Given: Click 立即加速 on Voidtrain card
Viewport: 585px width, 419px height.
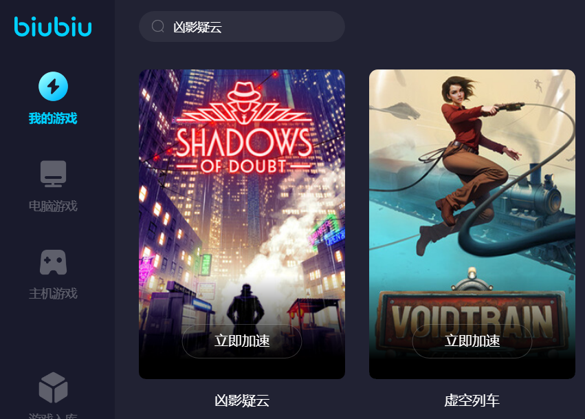Looking at the screenshot, I should click(x=472, y=341).
